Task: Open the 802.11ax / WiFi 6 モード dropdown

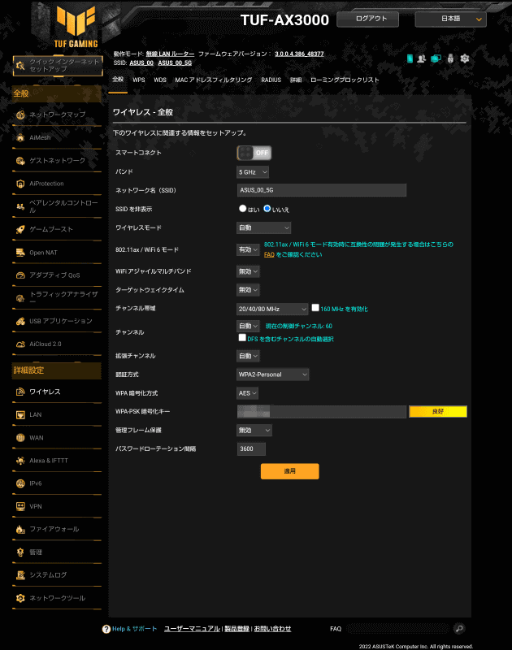Action: tap(248, 249)
